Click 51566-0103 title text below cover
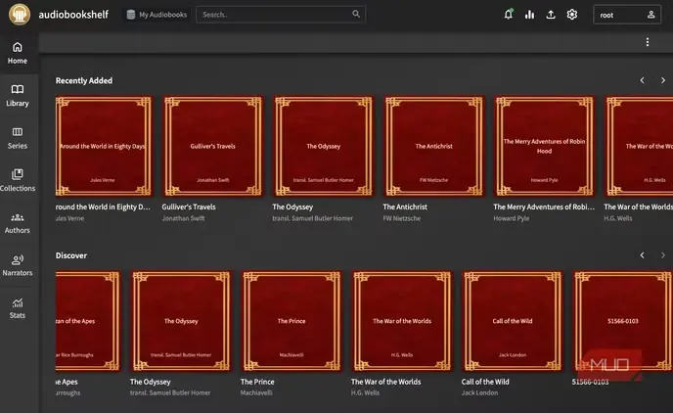 (590, 382)
